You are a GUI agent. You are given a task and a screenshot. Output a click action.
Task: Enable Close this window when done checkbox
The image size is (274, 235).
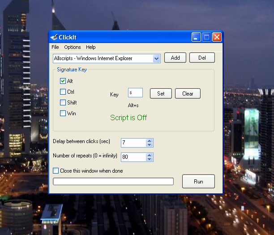coord(56,170)
